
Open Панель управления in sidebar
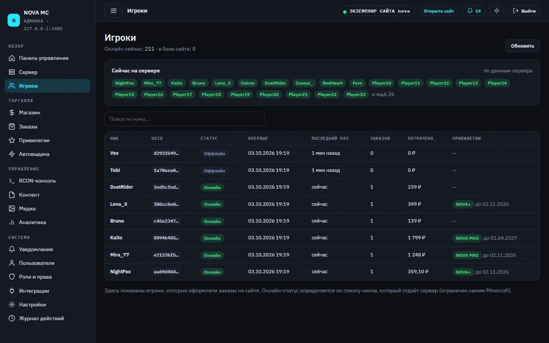pos(47,58)
